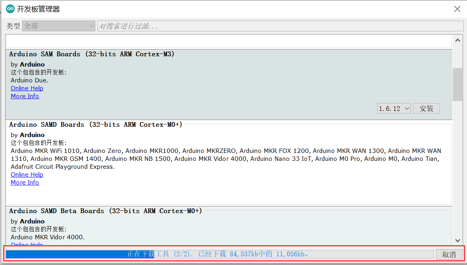Click the scroll down arrow of the list
The image size is (467, 265).
pyautogui.click(x=458, y=240)
